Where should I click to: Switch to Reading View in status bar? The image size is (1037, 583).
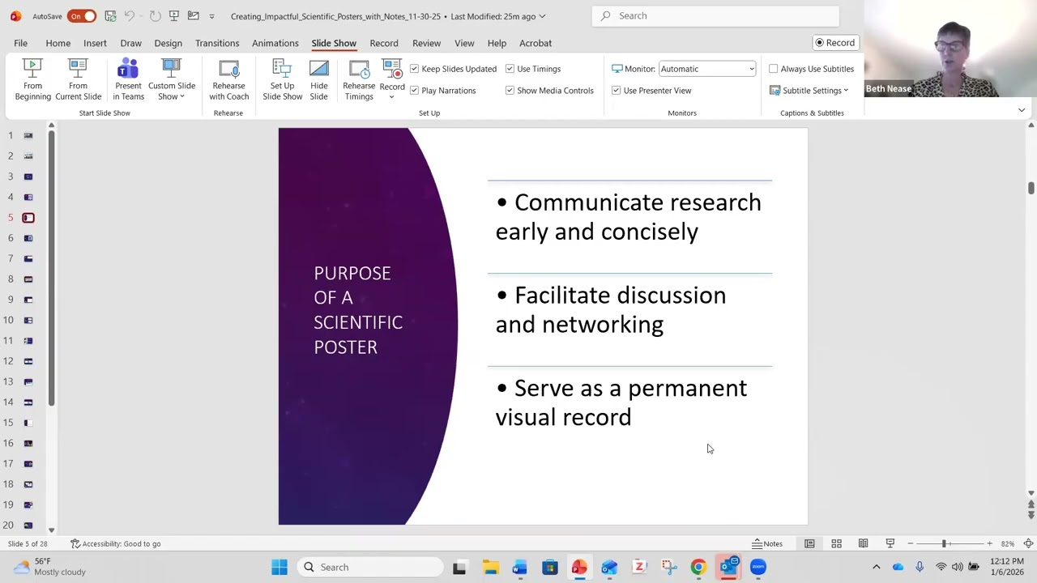(x=863, y=543)
